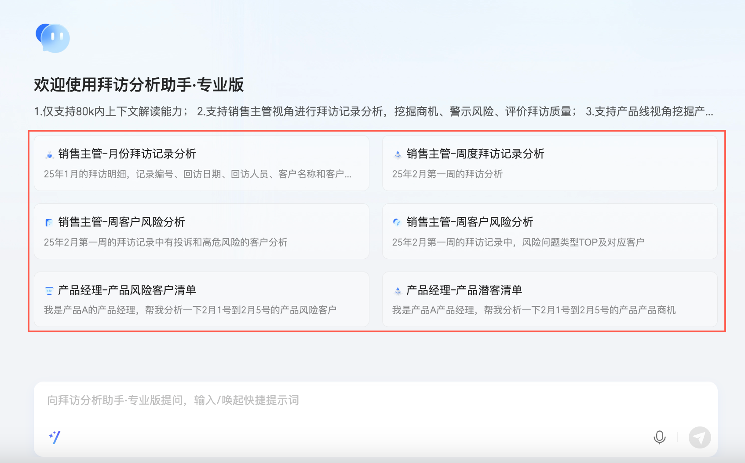Click the icon beside 销售主管-周度拜访记录分析
This screenshot has width=745, height=463.
[398, 154]
